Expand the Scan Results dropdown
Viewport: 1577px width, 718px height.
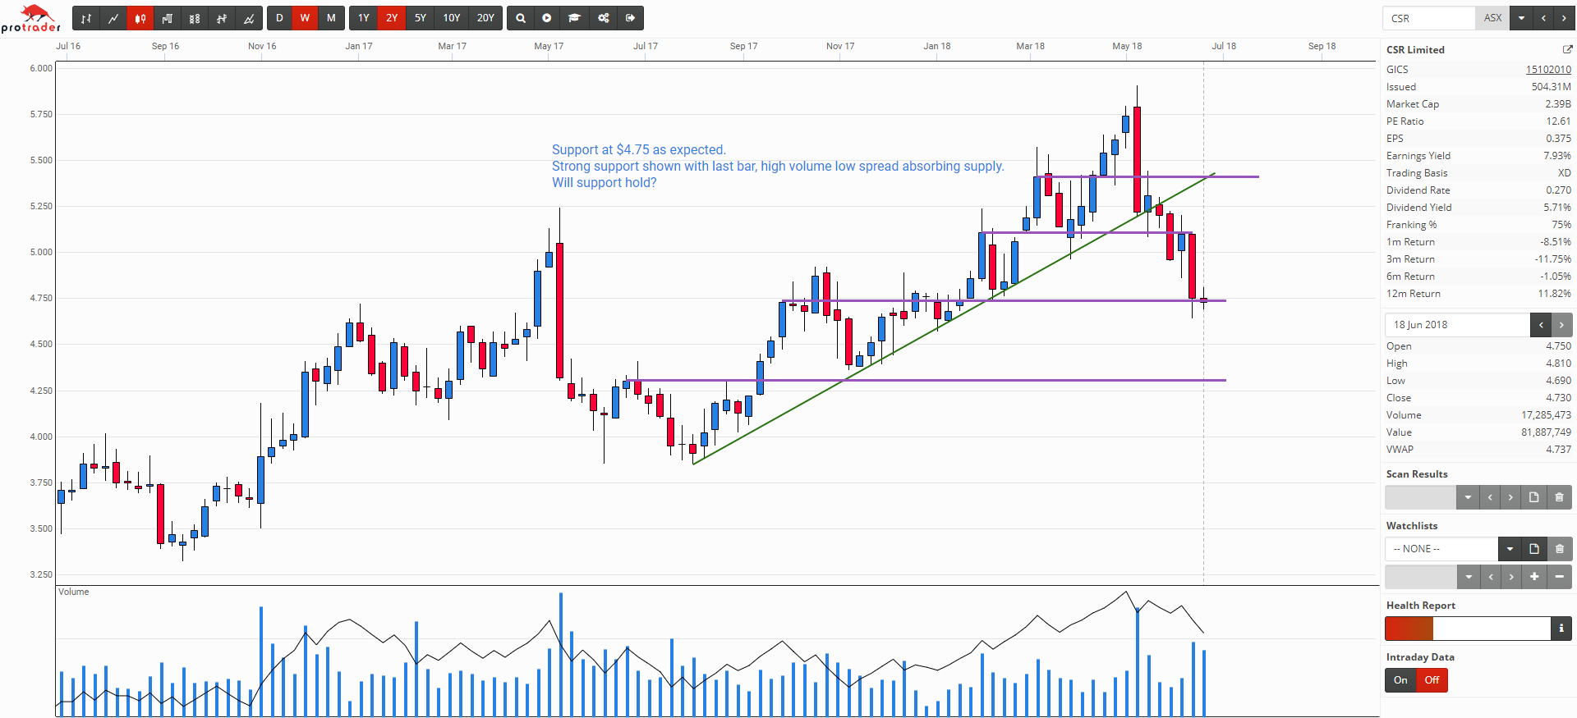[x=1468, y=497]
